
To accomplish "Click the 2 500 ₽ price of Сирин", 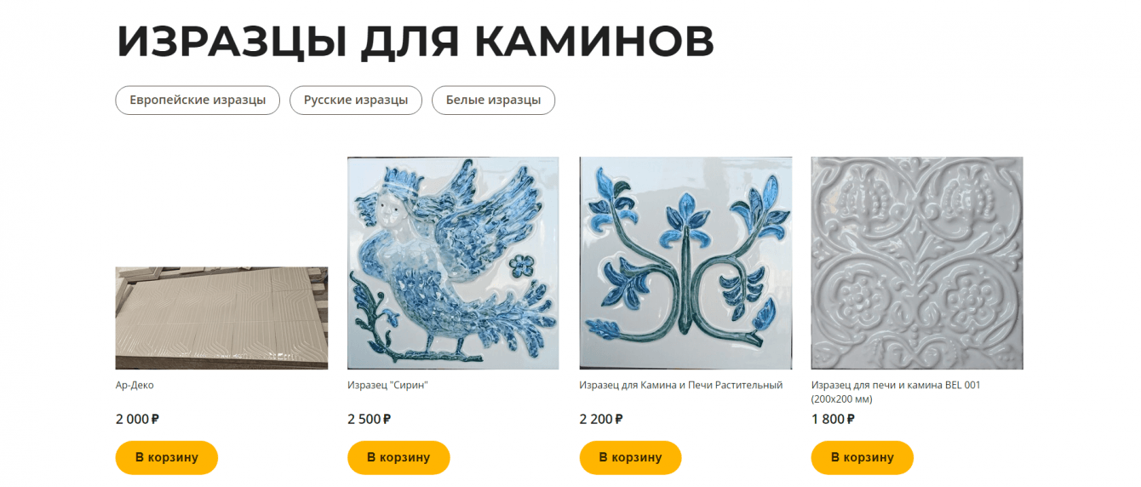I will pyautogui.click(x=370, y=419).
